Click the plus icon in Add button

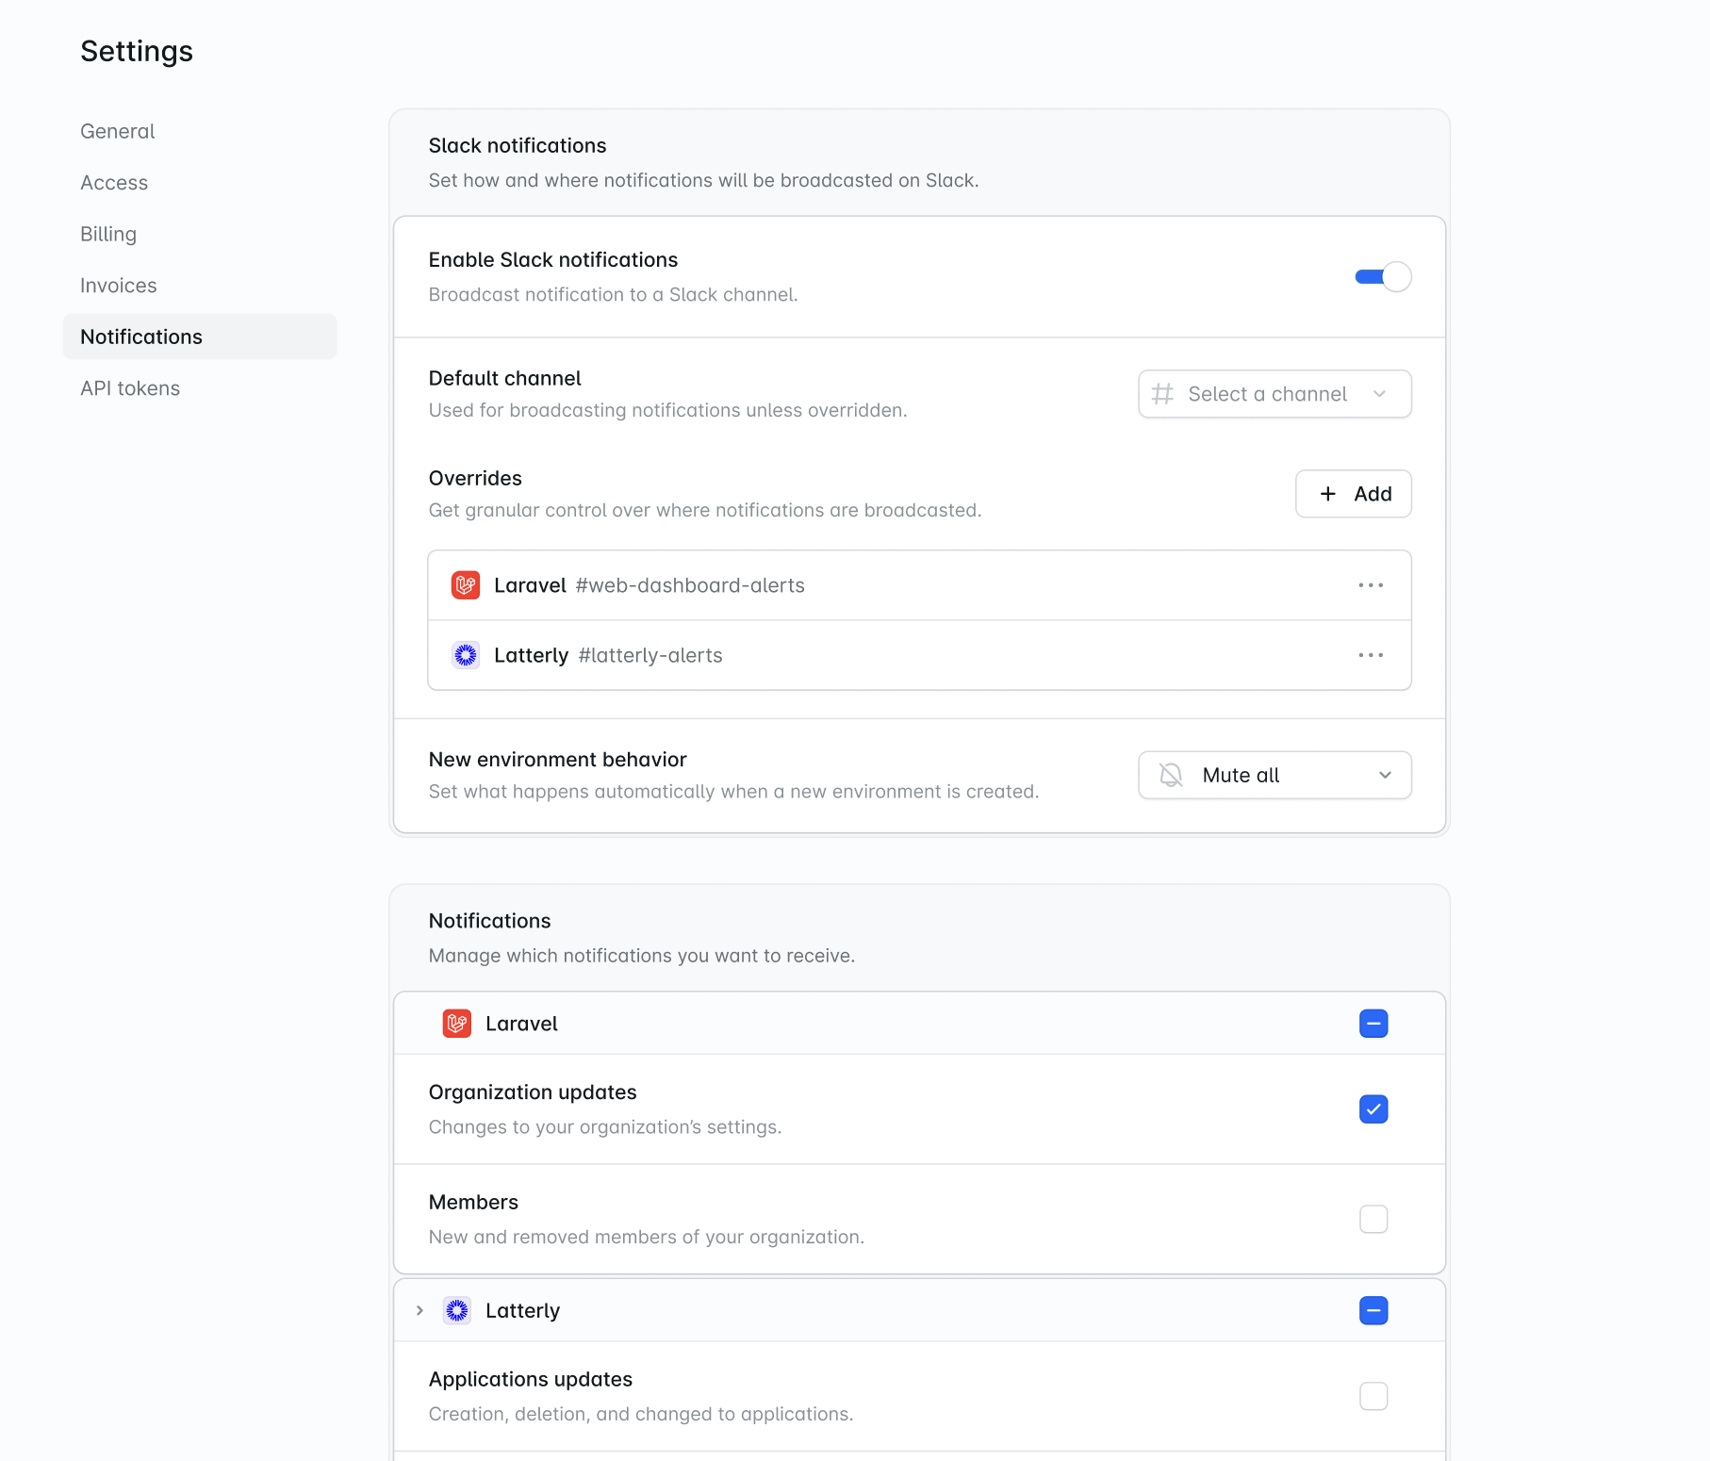[x=1327, y=494]
